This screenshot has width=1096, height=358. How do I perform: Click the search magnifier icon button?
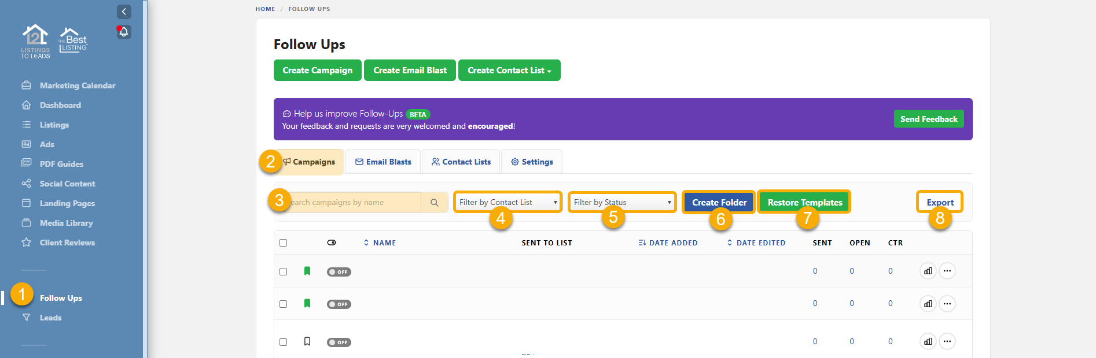(x=435, y=203)
